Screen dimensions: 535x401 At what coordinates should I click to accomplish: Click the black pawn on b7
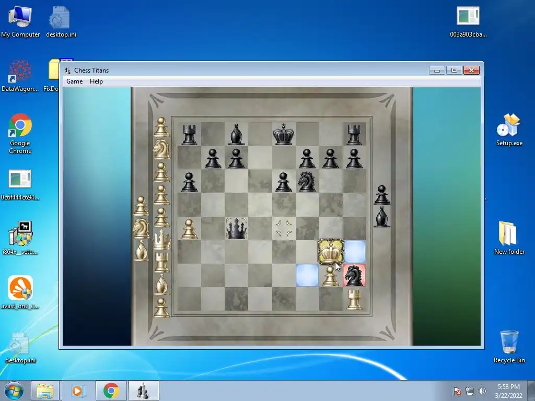coord(213,159)
